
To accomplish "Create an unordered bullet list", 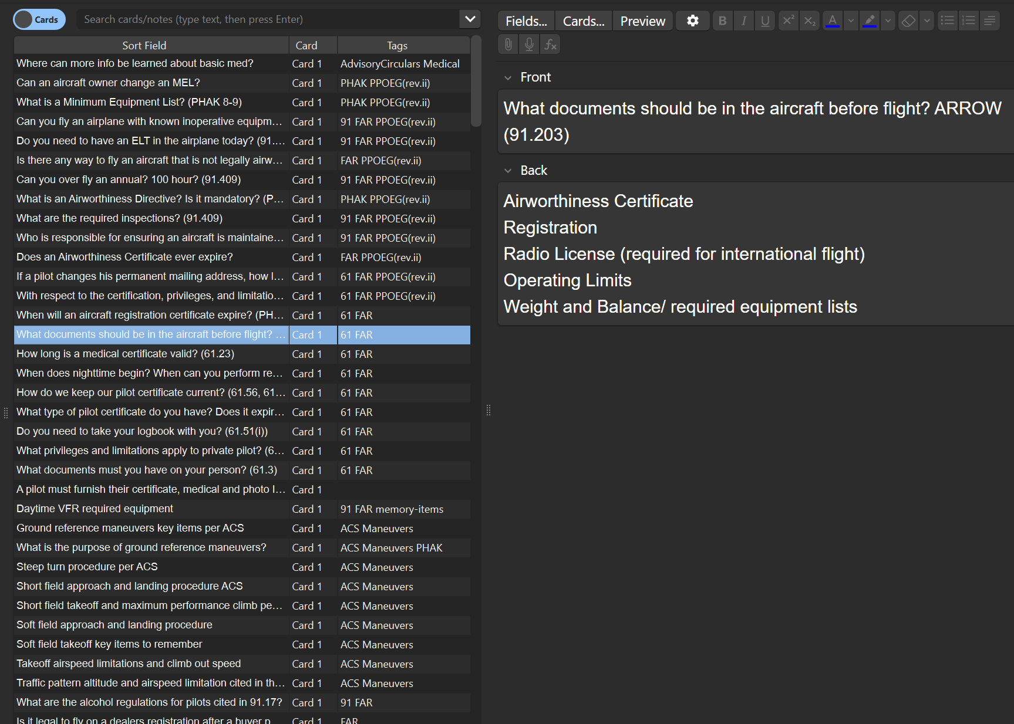I will (947, 20).
